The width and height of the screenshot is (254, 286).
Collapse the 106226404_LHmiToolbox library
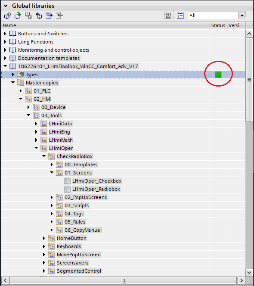[5, 66]
